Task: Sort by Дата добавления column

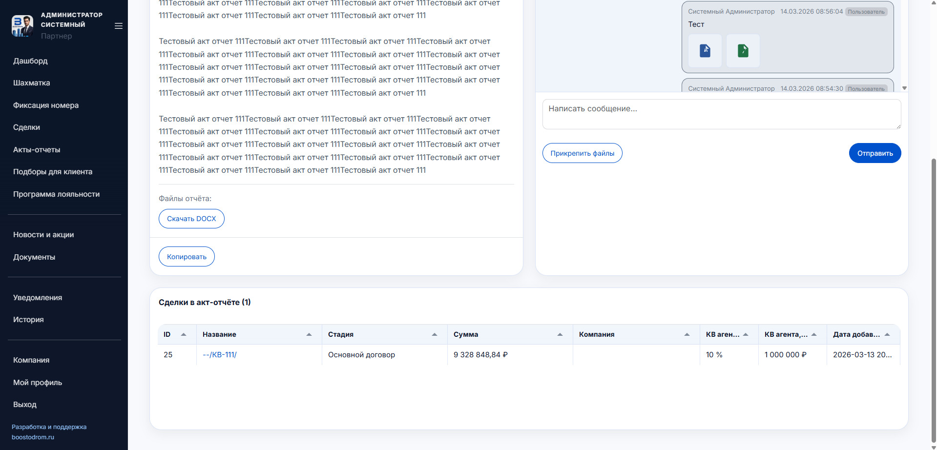Action: pyautogui.click(x=887, y=334)
